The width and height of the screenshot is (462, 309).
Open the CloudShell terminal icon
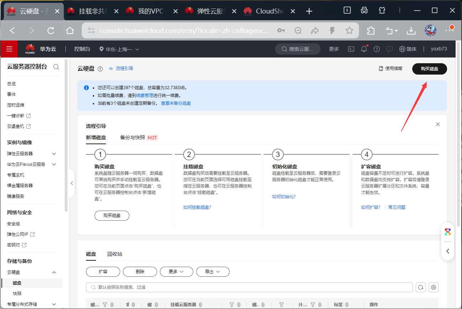(x=351, y=49)
